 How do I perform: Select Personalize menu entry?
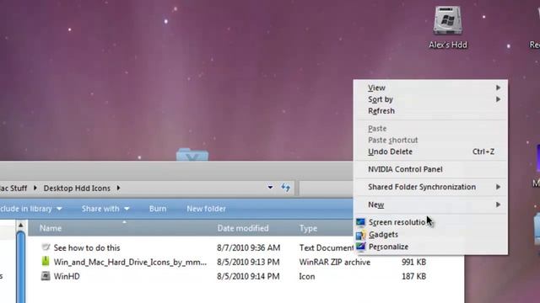click(430, 247)
